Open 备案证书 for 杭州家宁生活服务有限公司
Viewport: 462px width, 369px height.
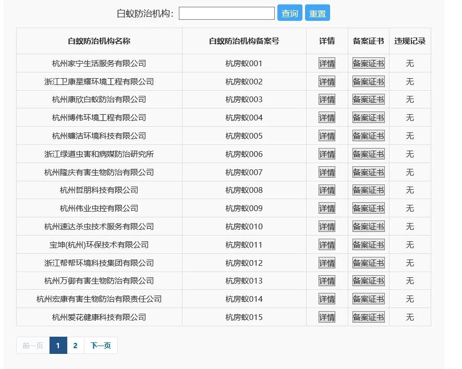[368, 63]
